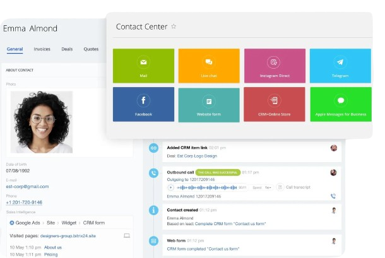Image resolution: width=385 pixels, height=258 pixels.
Task: Open the Telegram channel tile
Action: click(x=340, y=66)
